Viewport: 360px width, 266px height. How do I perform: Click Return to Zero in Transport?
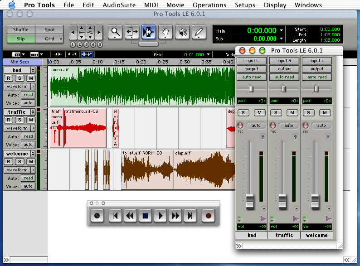(115, 216)
